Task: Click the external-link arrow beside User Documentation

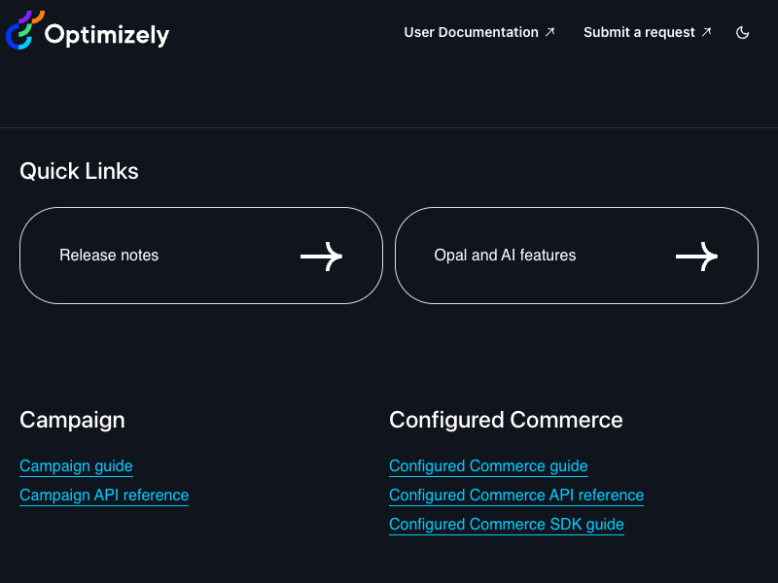Action: [x=549, y=32]
